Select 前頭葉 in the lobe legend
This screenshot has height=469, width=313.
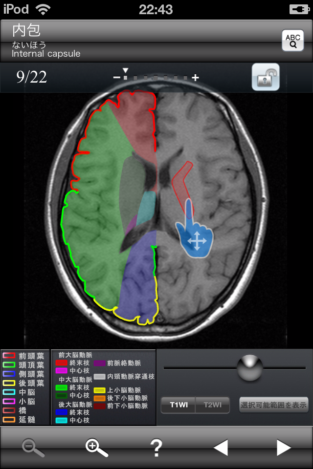coord(25,356)
